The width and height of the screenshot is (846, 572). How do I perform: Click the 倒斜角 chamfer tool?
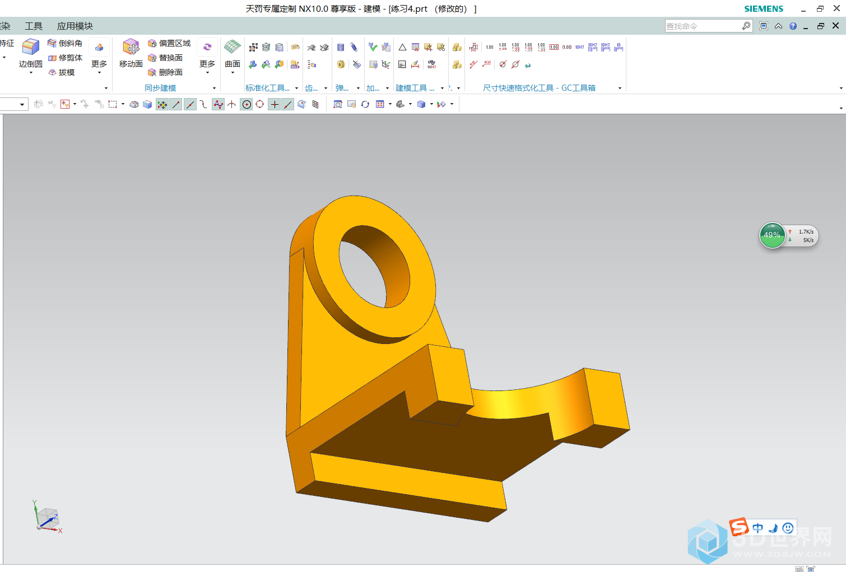click(x=65, y=43)
